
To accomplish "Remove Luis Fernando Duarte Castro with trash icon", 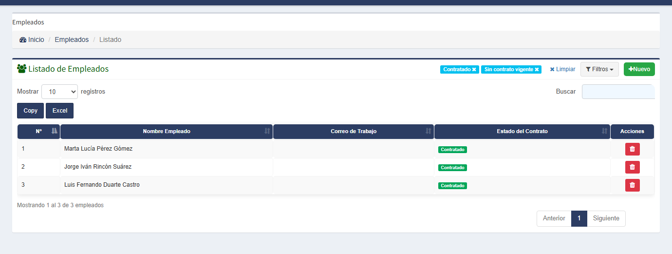I will [632, 185].
